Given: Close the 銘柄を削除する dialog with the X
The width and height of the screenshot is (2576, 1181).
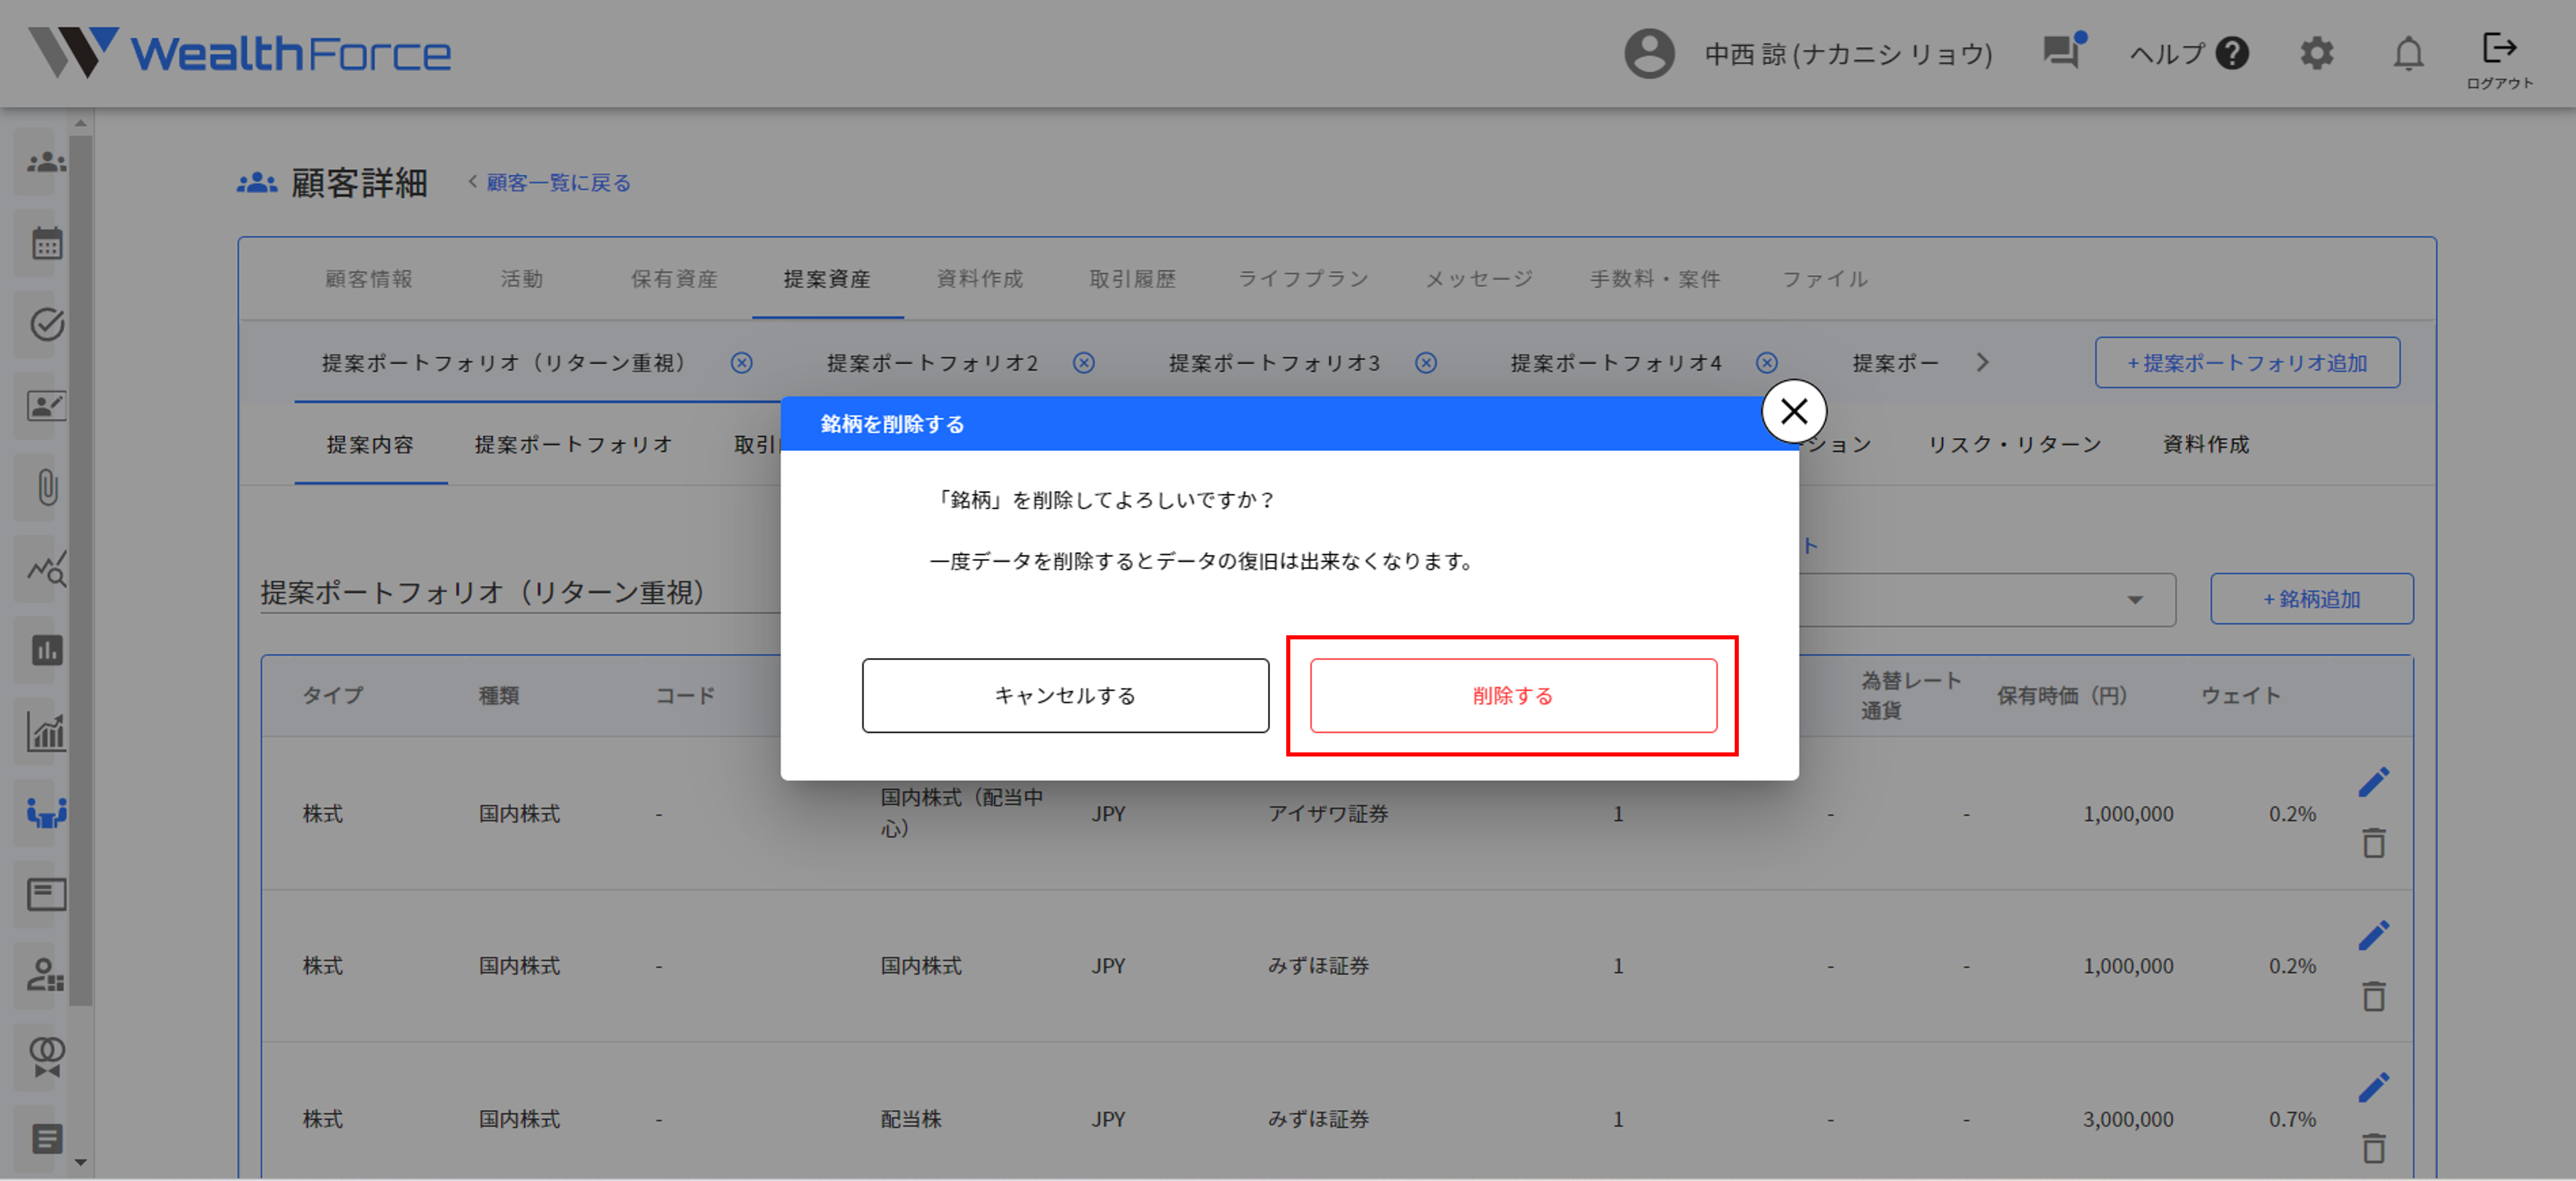Looking at the screenshot, I should click(1795, 411).
